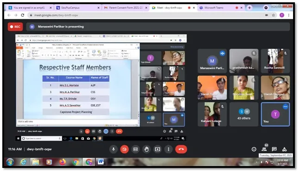Switch to 'You are signed in as emp41' tab
The image size is (300, 173).
click(x=30, y=8)
